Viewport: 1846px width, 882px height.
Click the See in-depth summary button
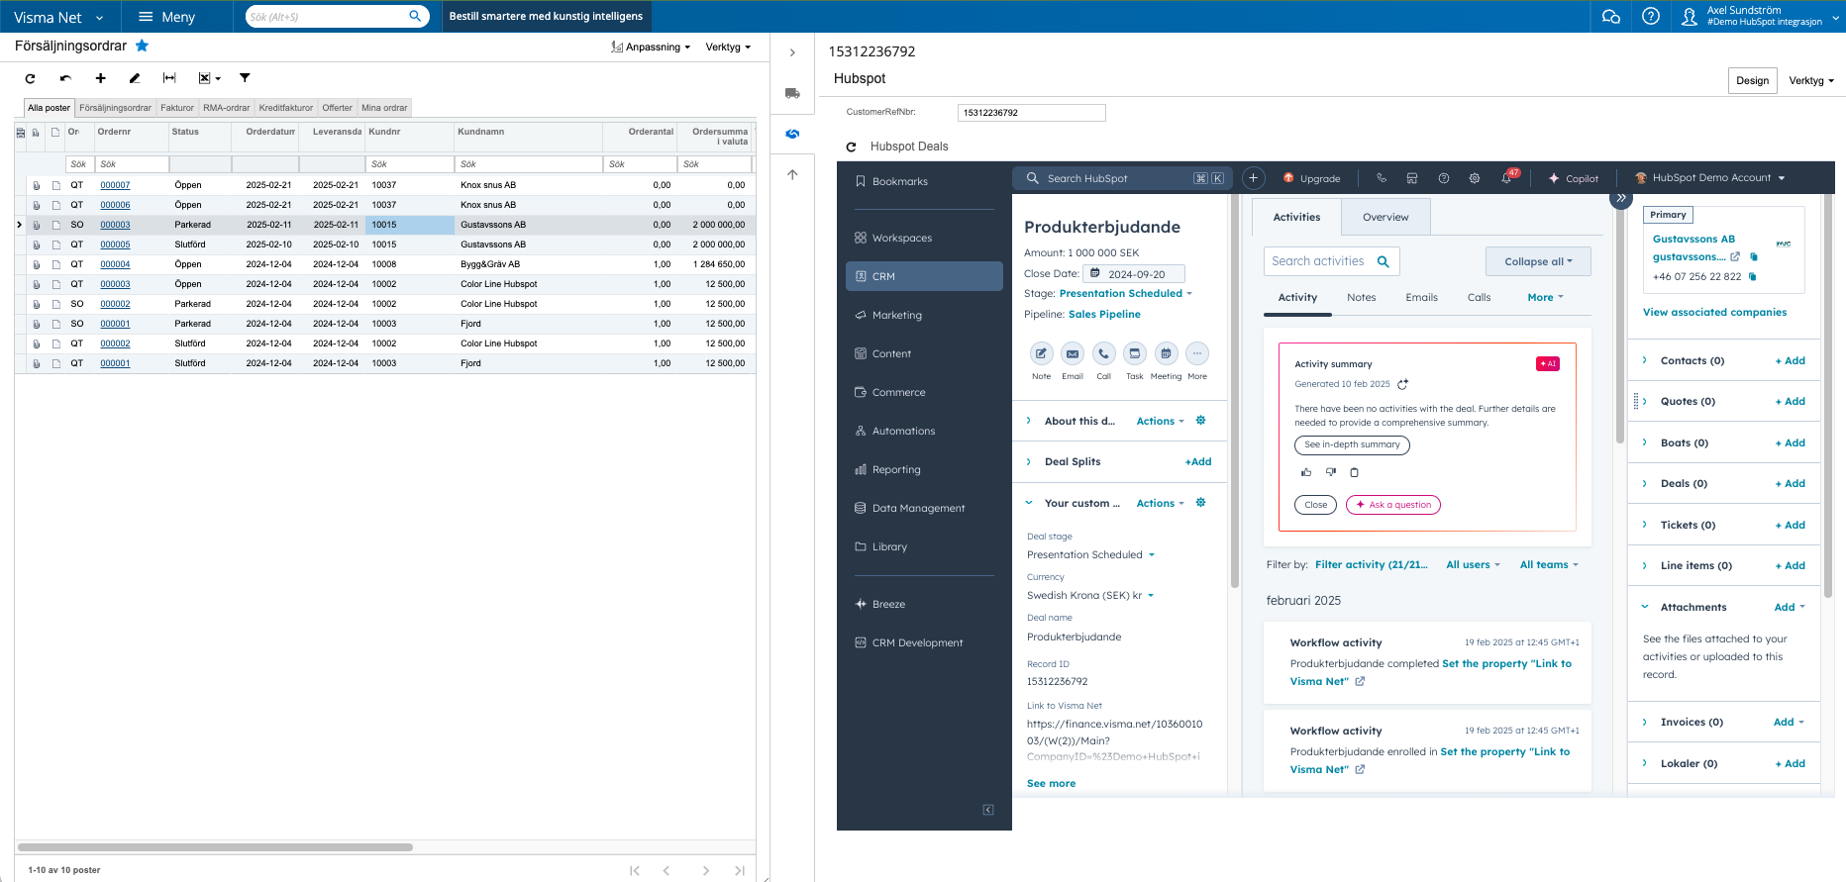point(1352,444)
